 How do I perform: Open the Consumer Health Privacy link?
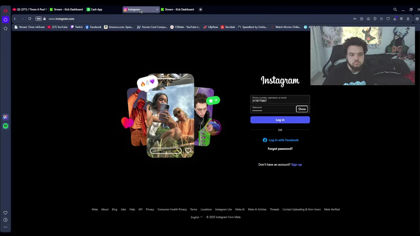tap(172, 209)
